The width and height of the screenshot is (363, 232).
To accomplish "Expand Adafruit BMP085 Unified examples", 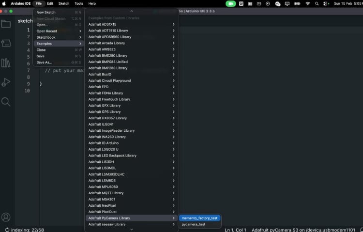I will click(x=132, y=62).
